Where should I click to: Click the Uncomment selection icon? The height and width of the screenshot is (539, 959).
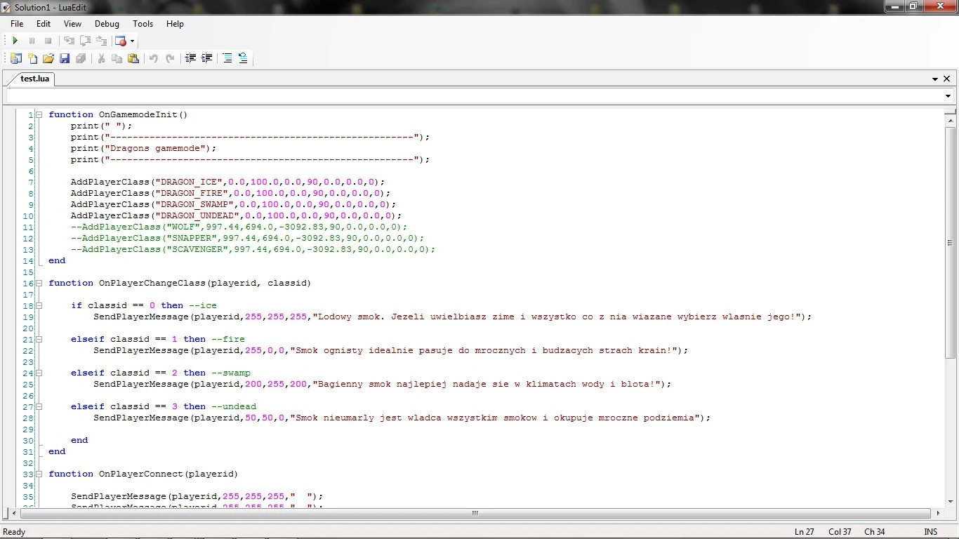click(x=243, y=58)
